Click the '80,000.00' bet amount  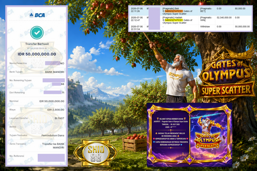tap(240, 9)
